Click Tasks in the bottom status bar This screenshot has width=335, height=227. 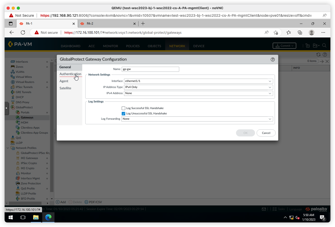[x=278, y=209]
